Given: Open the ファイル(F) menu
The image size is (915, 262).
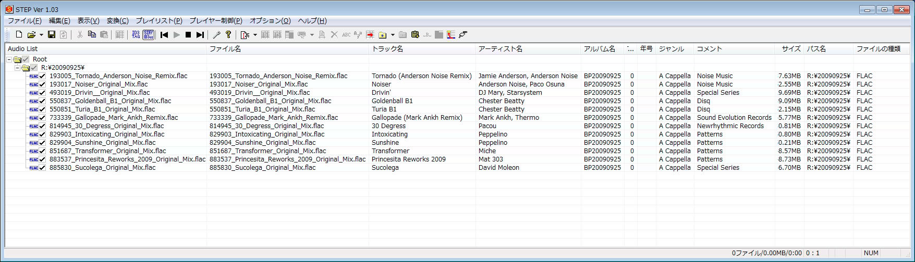Looking at the screenshot, I should [25, 21].
